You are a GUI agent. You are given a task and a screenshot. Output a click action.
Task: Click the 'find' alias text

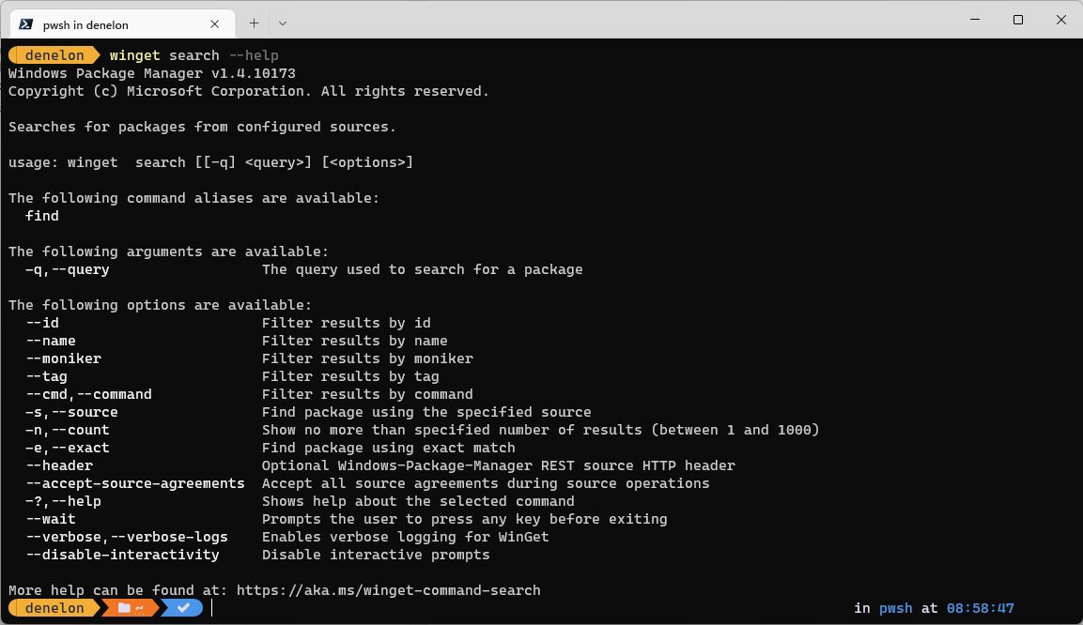coord(42,216)
